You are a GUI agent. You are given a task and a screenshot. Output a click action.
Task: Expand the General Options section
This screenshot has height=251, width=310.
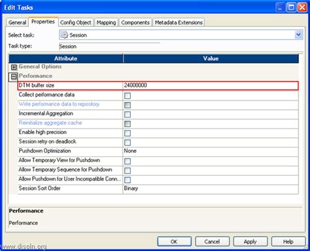[14, 67]
